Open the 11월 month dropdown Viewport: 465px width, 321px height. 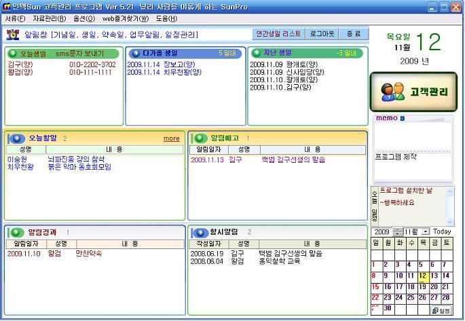(426, 231)
